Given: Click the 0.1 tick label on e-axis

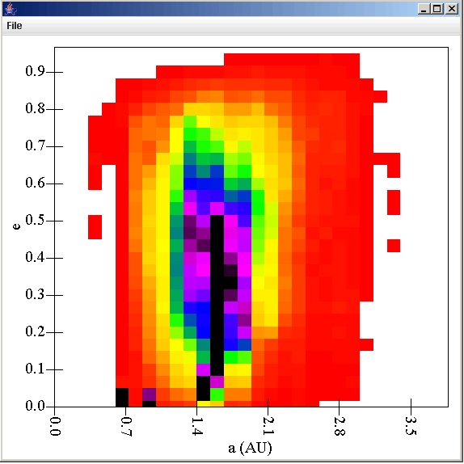Looking at the screenshot, I should click(x=35, y=369).
